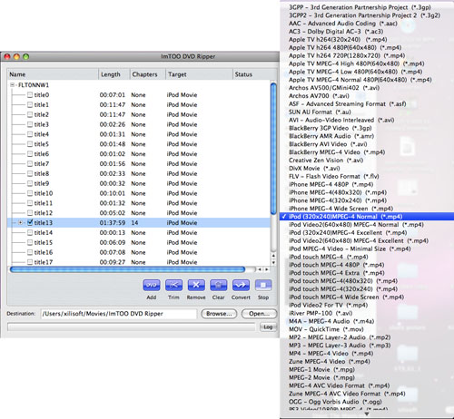Tick the title7 checkbox

(x=30, y=164)
